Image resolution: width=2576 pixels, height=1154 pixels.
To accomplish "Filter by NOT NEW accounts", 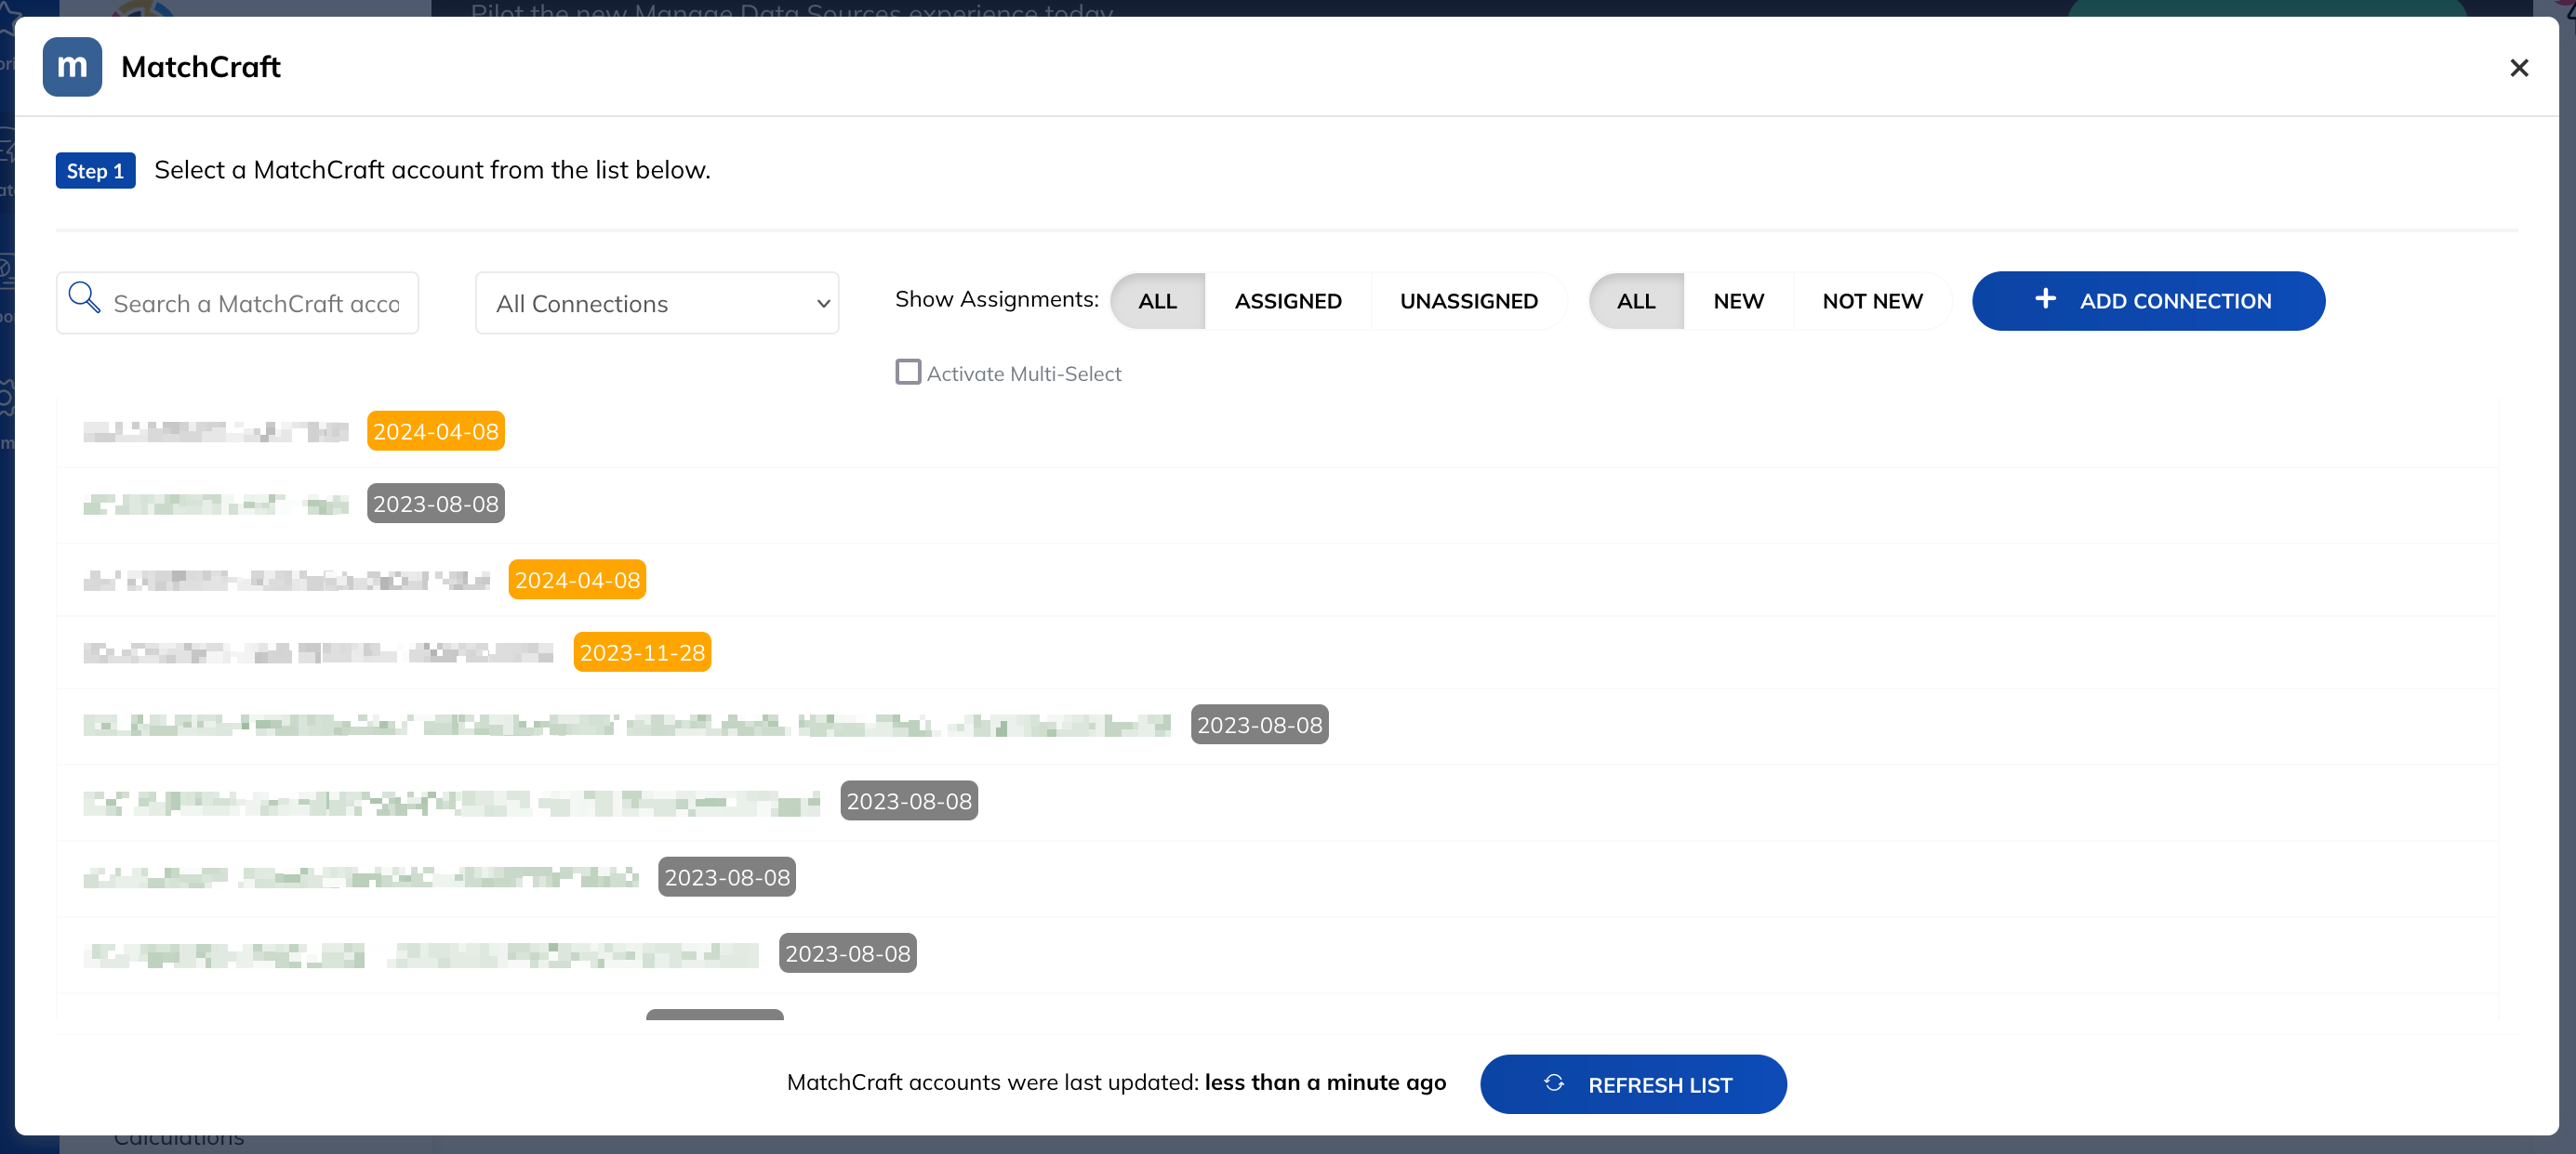I will [1872, 301].
